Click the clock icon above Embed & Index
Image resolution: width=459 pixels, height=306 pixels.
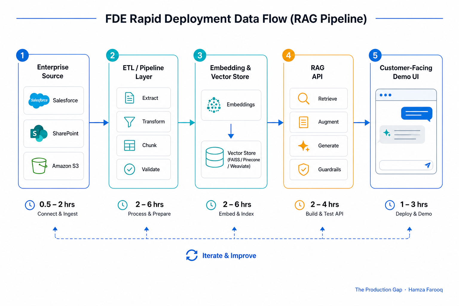point(211,205)
